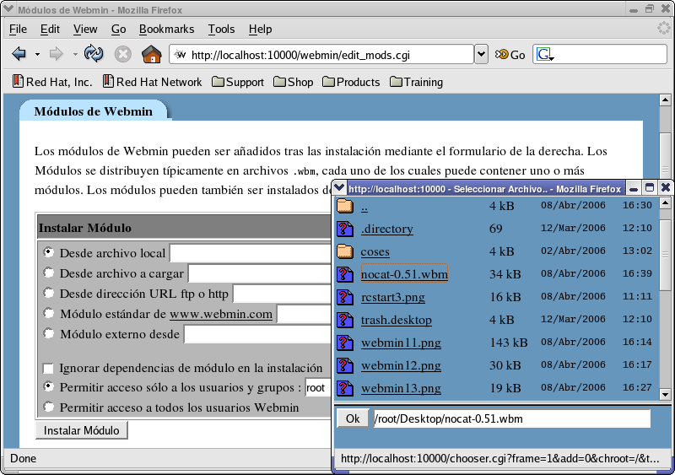This screenshot has height=475, width=675.
Task: Check 'Ignorar dependencias de módulo' checkbox
Action: [48, 368]
